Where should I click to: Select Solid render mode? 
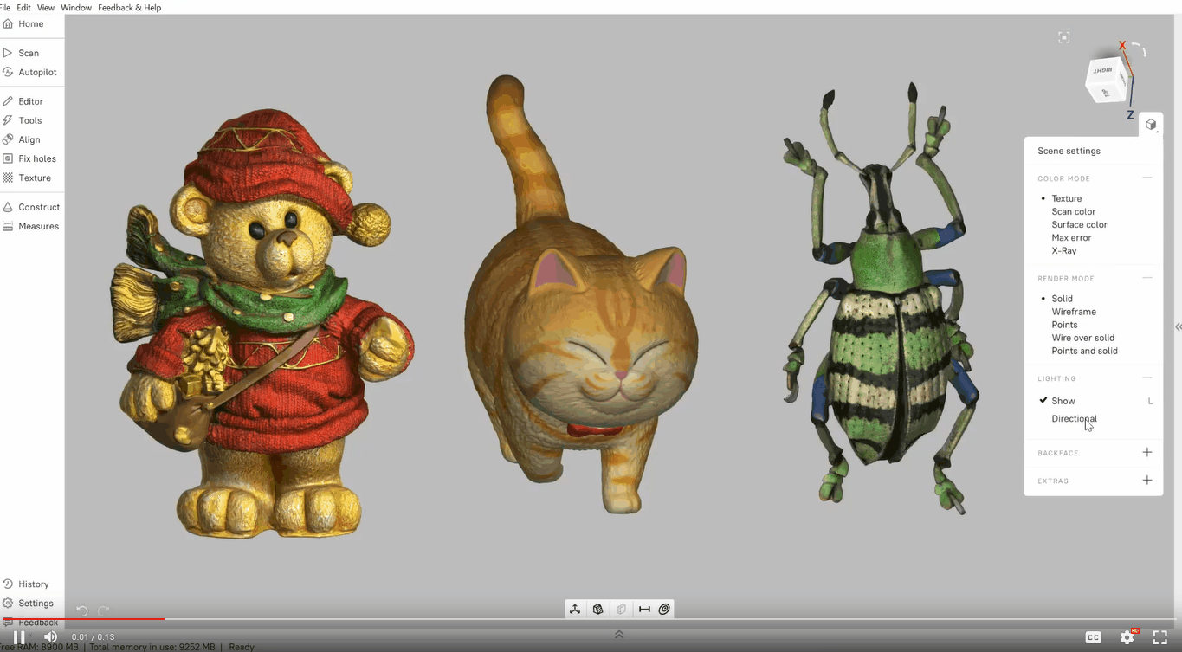(1062, 299)
